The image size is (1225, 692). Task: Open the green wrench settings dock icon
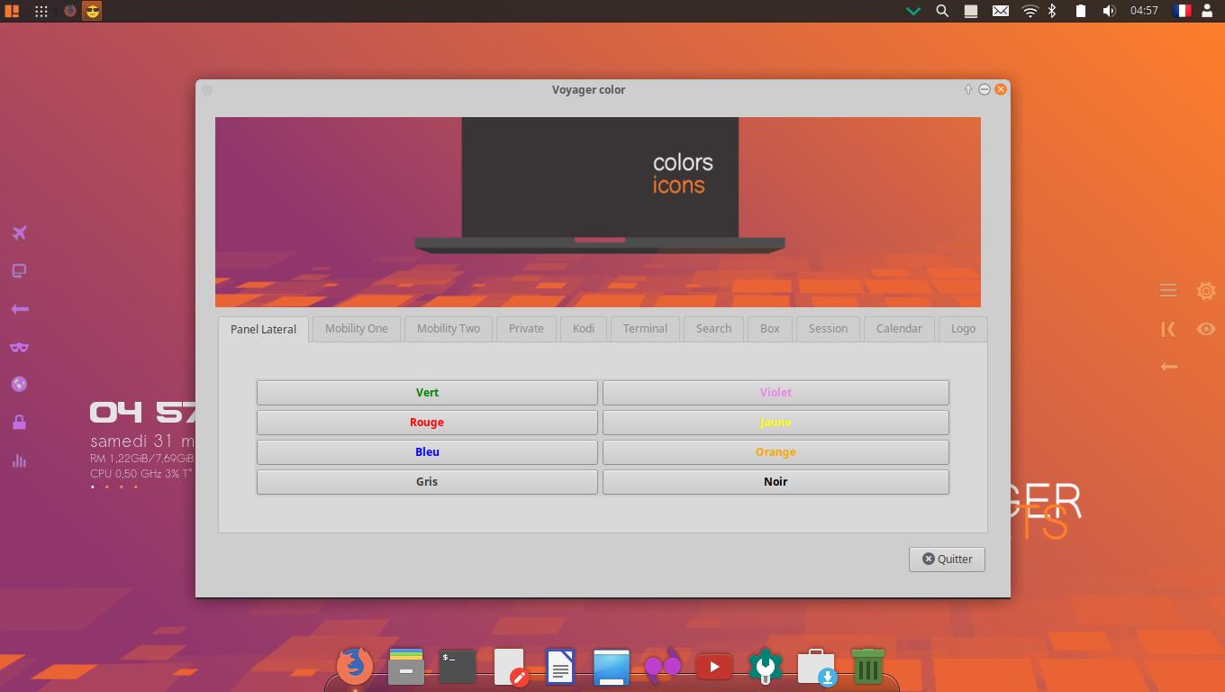[x=766, y=667]
